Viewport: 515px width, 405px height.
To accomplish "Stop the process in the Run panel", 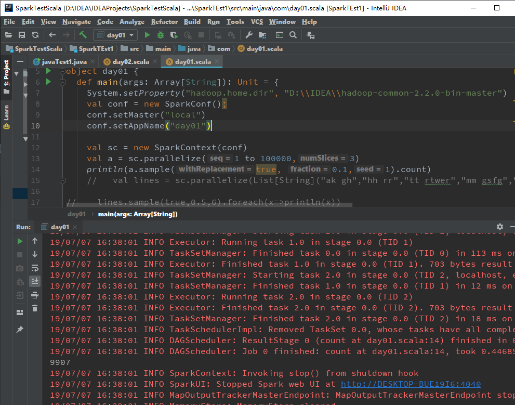I will [x=20, y=255].
